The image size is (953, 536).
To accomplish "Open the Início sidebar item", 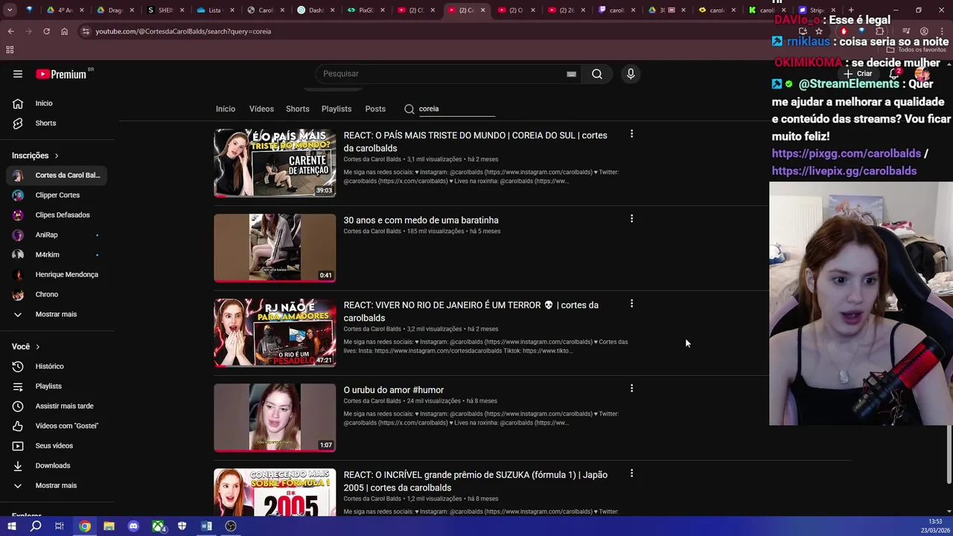I will tap(57, 103).
